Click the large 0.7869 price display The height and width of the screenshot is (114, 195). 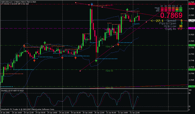click(x=171, y=15)
